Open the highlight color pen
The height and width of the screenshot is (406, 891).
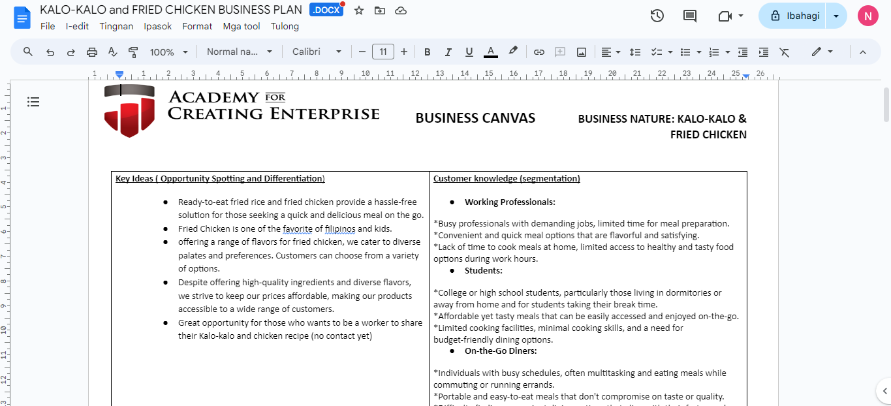point(513,51)
